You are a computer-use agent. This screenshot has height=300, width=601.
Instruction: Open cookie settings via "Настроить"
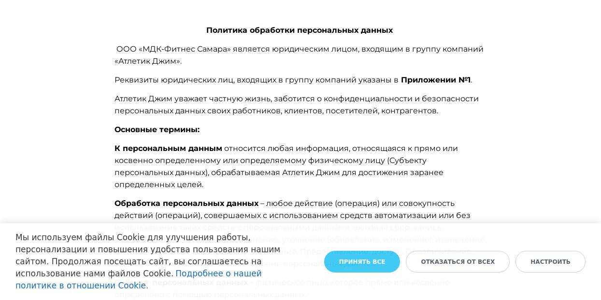(550, 262)
